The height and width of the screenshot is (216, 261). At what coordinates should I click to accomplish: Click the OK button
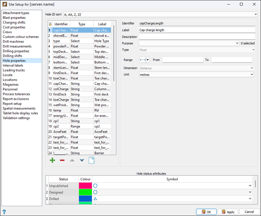pyautogui.click(x=206, y=212)
